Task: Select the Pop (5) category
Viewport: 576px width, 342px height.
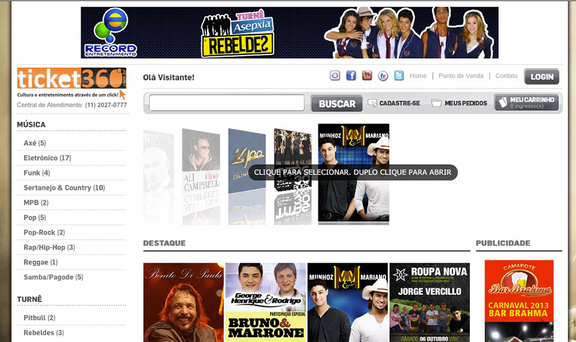Action: click(35, 218)
